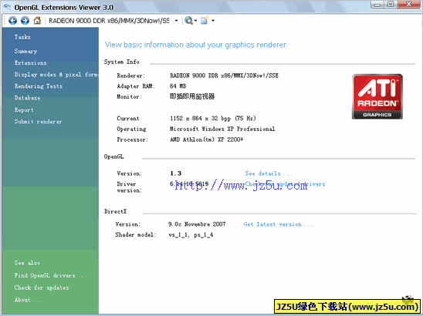
Task: Minimize the OpenGL Extensions Viewer window
Action: 377,5
